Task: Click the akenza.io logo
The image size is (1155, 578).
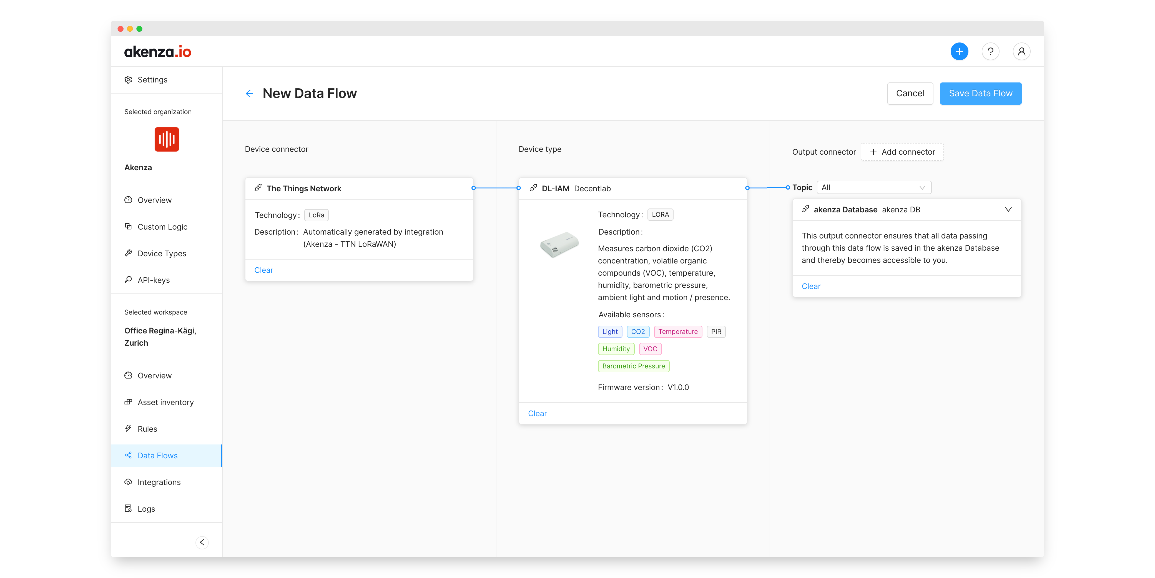Action: click(157, 52)
